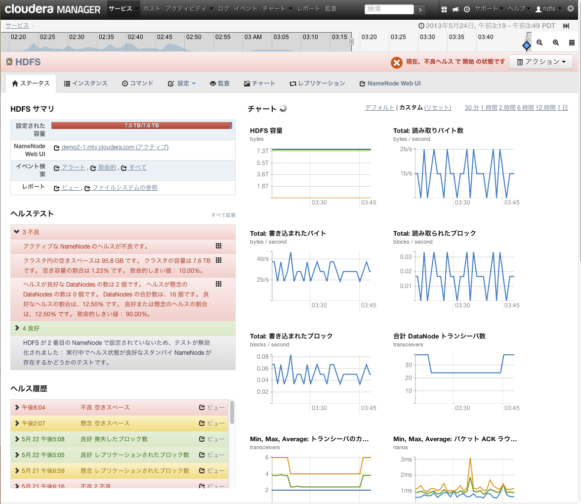Open the アクション dropdown button
The width and height of the screenshot is (581, 504).
point(541,62)
